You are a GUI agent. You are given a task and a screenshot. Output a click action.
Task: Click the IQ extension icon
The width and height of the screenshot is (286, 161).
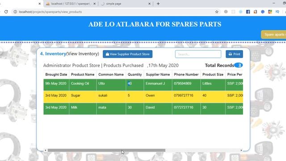277,12
